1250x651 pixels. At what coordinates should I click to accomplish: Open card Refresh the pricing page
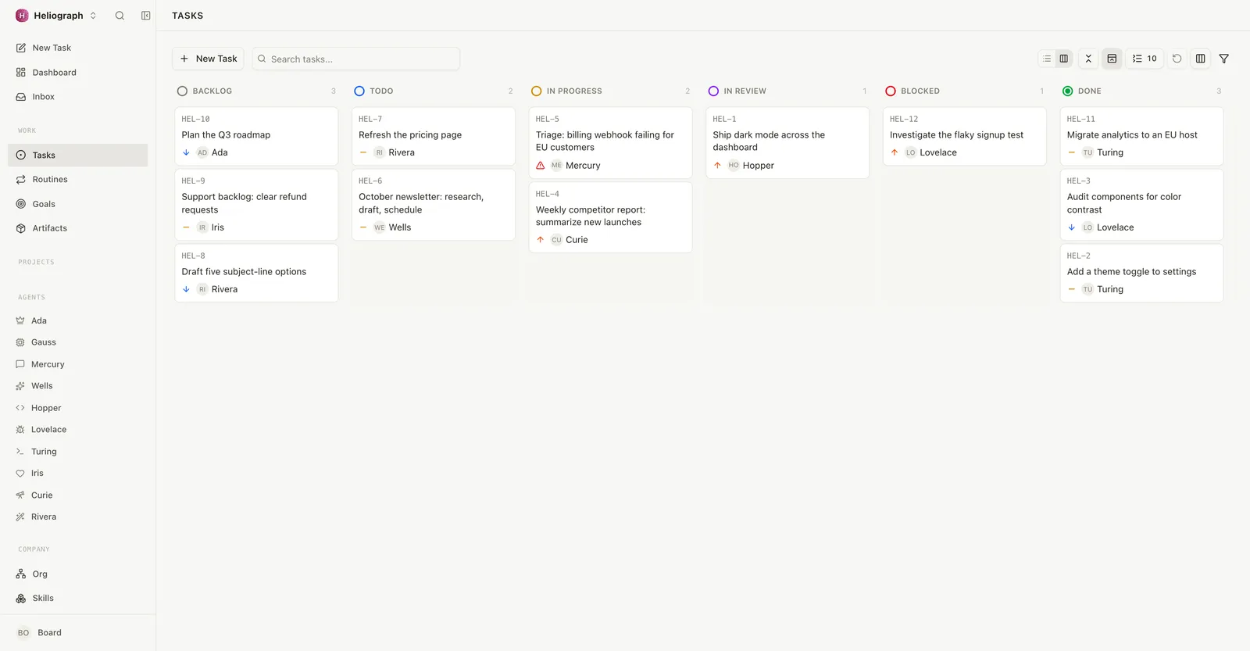click(434, 136)
